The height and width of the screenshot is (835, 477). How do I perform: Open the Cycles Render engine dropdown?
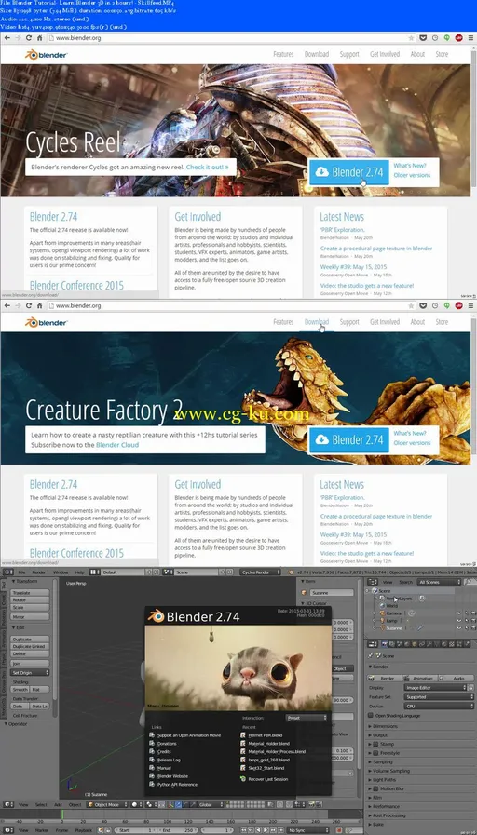point(260,572)
